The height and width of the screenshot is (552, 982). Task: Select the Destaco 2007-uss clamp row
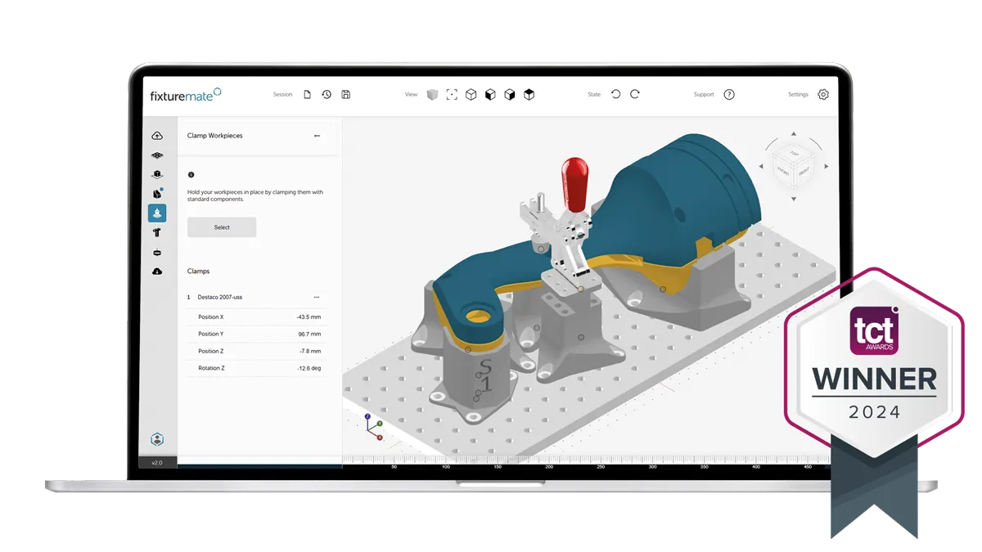[255, 298]
